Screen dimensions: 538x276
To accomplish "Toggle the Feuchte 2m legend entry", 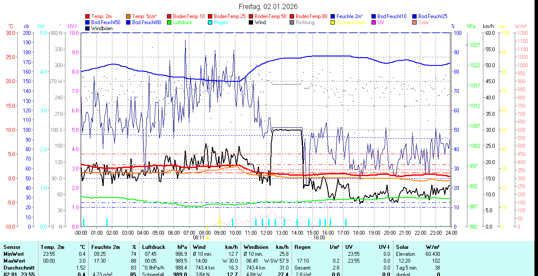I will (x=350, y=16).
